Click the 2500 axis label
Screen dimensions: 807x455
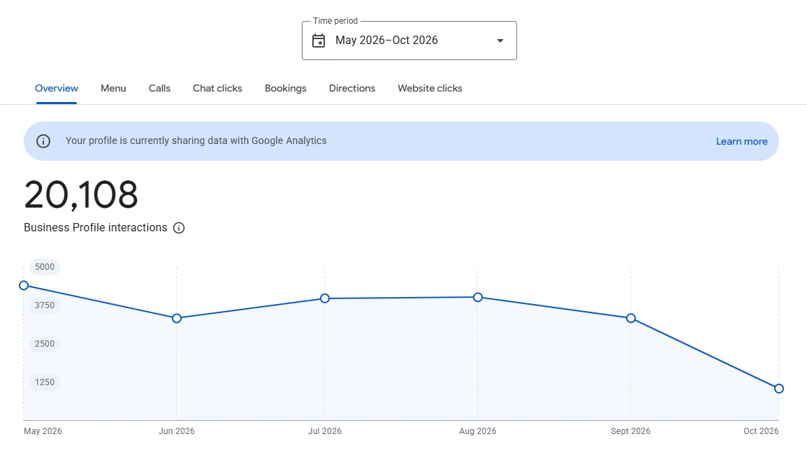45,344
